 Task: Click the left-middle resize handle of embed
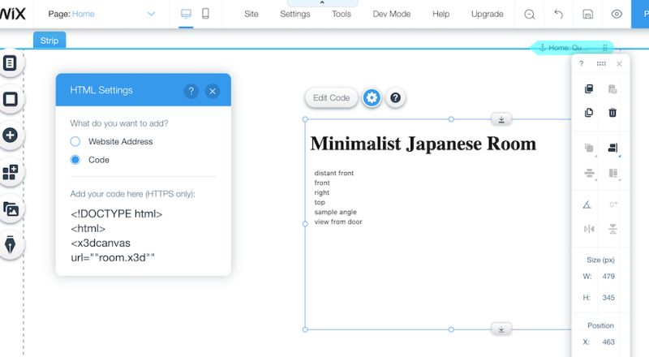pos(305,224)
